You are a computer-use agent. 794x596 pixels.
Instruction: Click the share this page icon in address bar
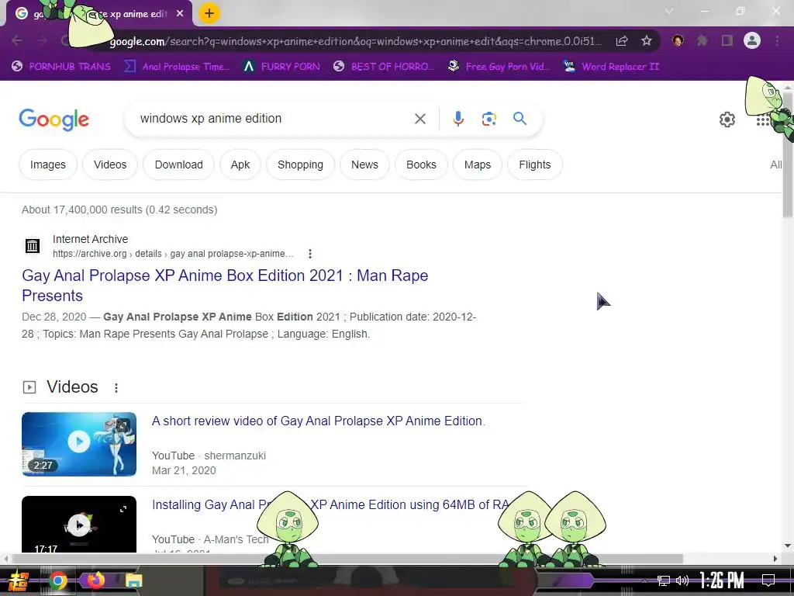622,41
